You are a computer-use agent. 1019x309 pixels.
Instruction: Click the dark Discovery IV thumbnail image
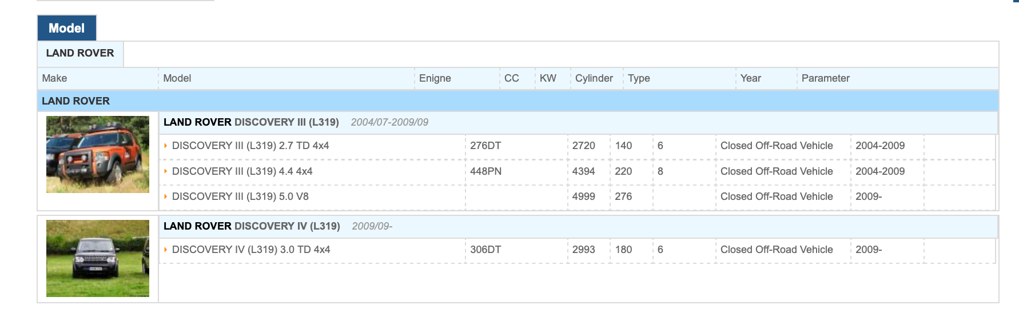click(98, 258)
